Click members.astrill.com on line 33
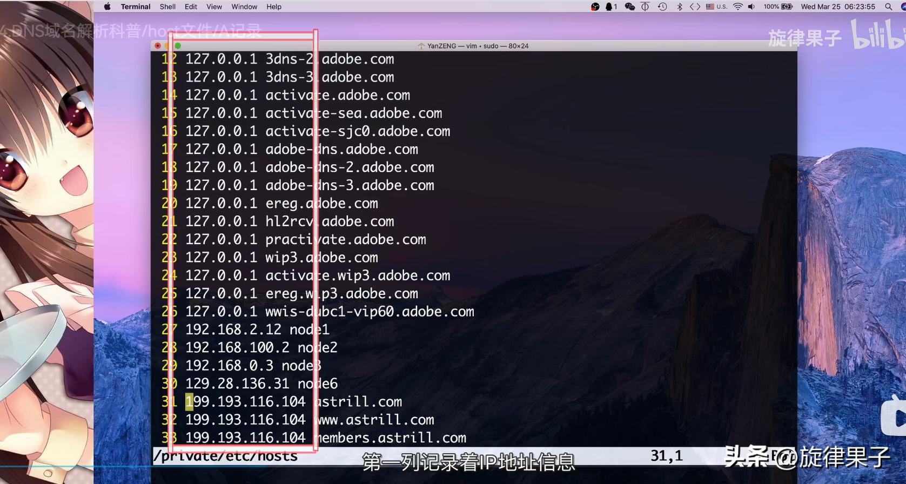 click(390, 438)
